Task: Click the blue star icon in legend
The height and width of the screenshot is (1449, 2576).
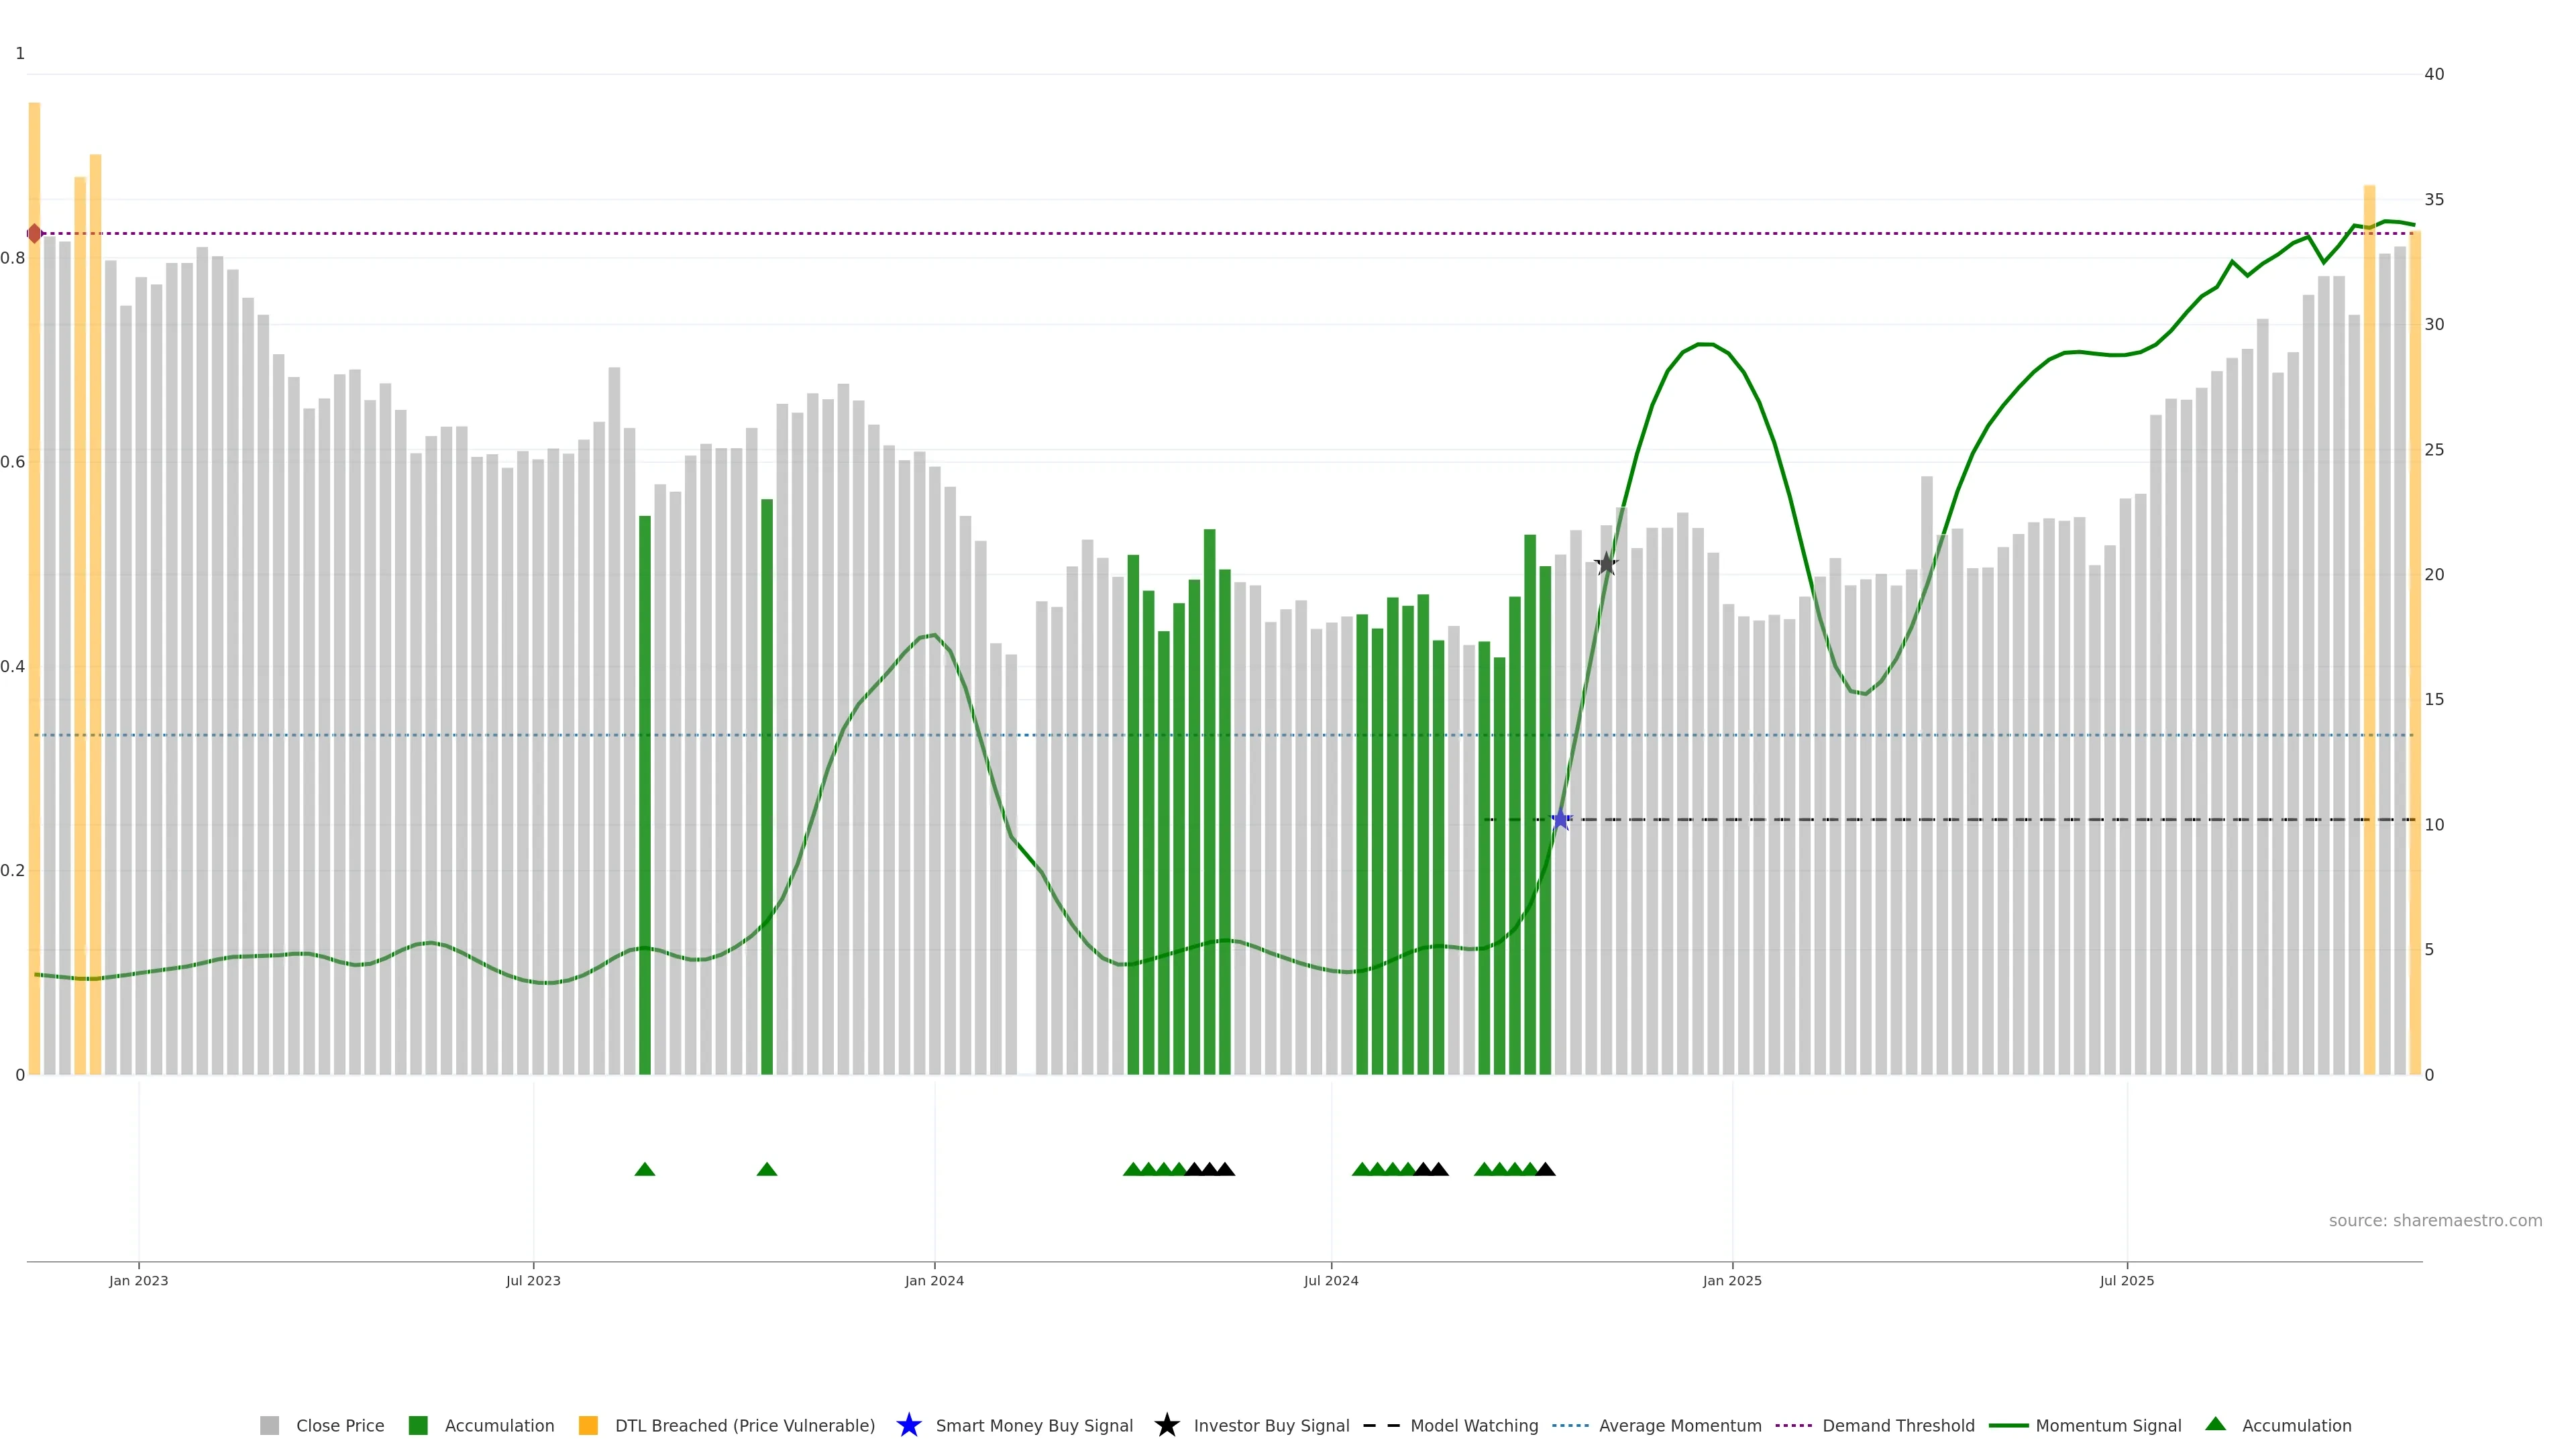Action: pos(908,1425)
